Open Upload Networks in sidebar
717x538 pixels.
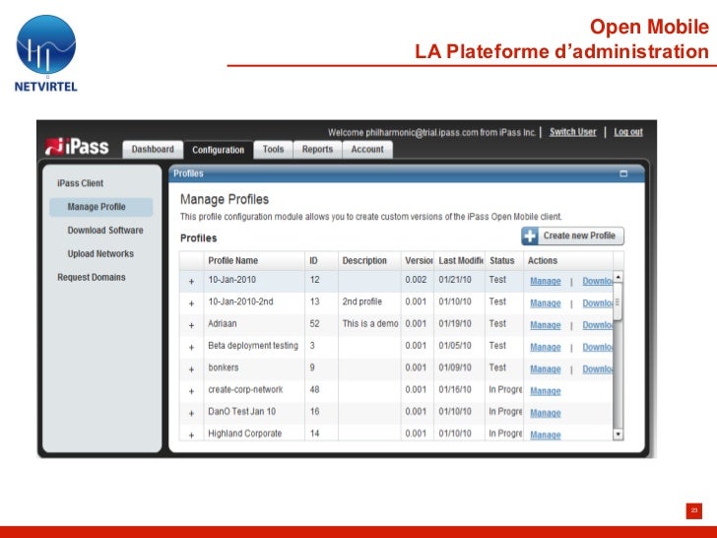100,253
